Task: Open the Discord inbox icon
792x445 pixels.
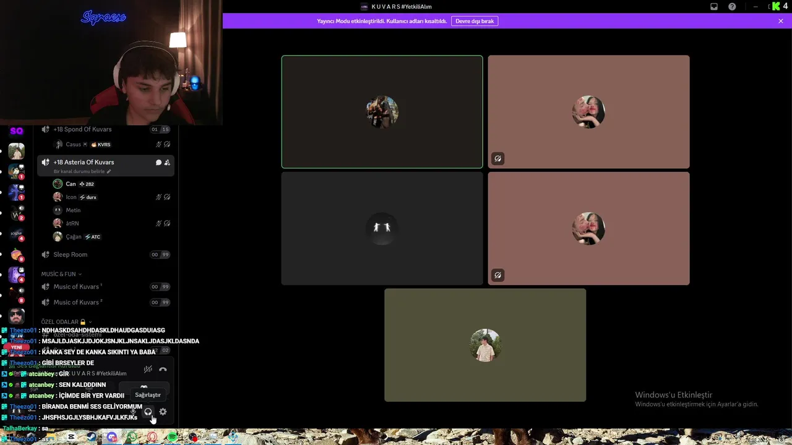Action: click(714, 7)
